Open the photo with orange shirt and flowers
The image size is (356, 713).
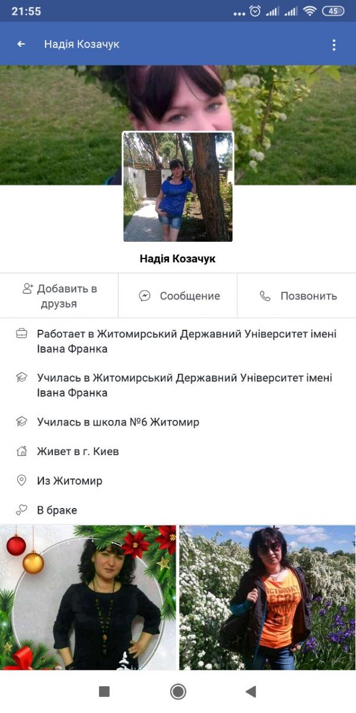click(268, 597)
